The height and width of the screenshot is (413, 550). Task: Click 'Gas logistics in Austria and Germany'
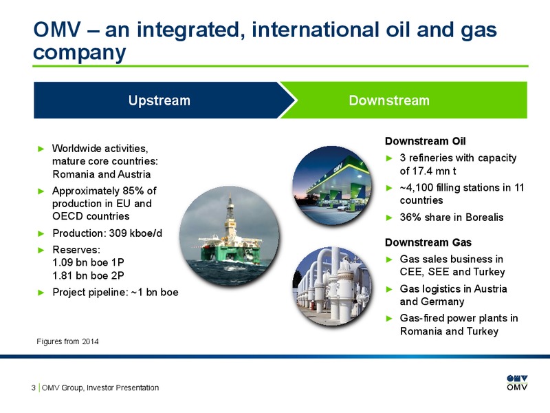click(x=453, y=295)
